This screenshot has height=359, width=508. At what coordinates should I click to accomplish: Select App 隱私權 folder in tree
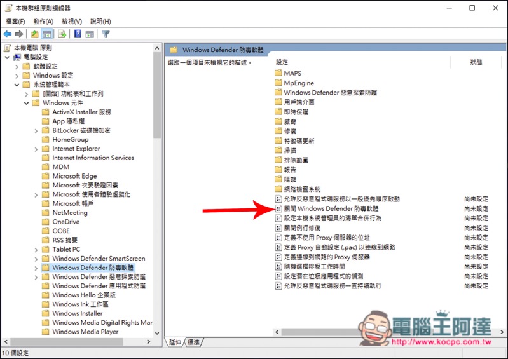pyautogui.click(x=69, y=121)
